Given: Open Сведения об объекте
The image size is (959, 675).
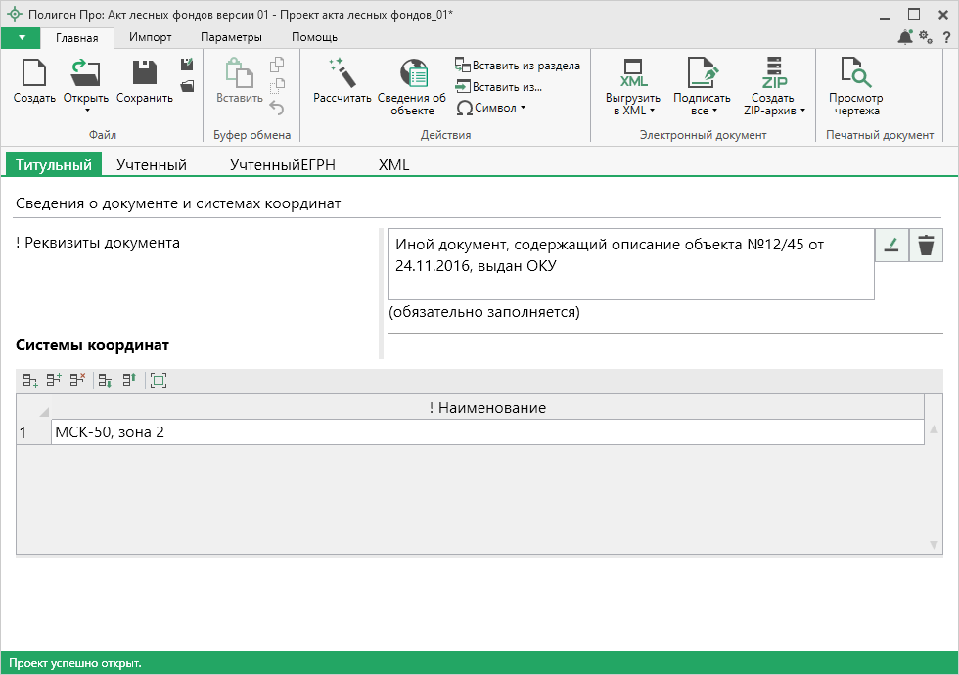Looking at the screenshot, I should click(412, 75).
